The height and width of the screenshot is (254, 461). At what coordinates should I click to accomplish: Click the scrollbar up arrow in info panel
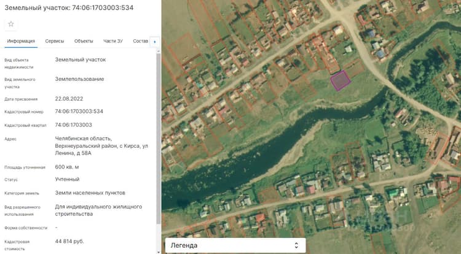(159, 52)
